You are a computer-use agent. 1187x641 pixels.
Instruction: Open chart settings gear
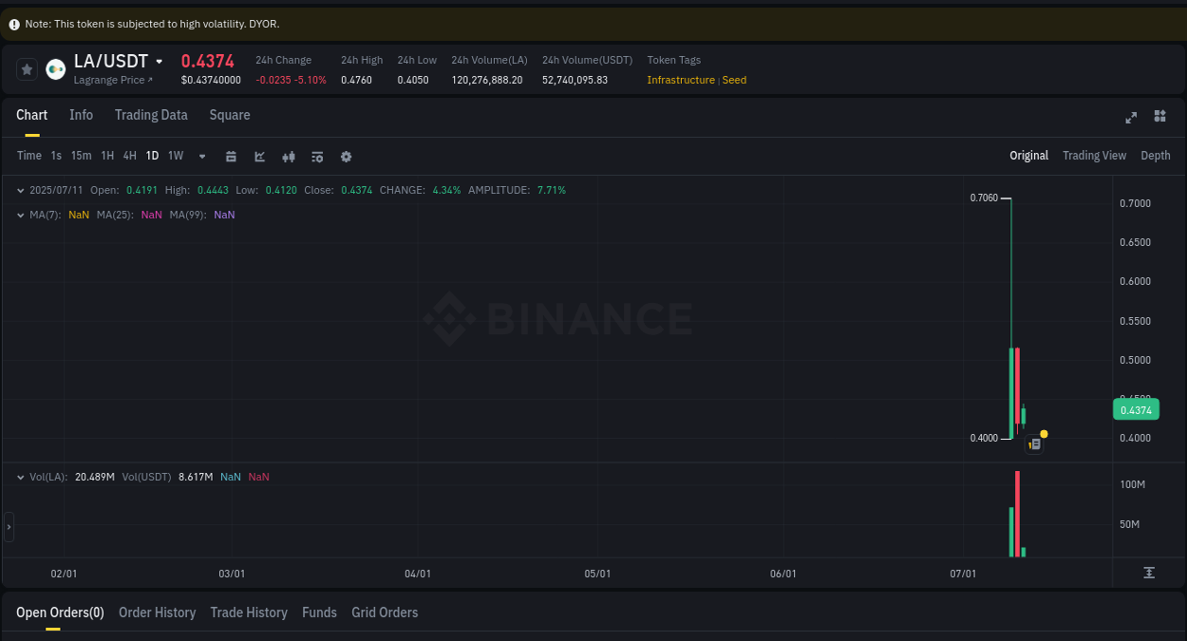pyautogui.click(x=346, y=156)
